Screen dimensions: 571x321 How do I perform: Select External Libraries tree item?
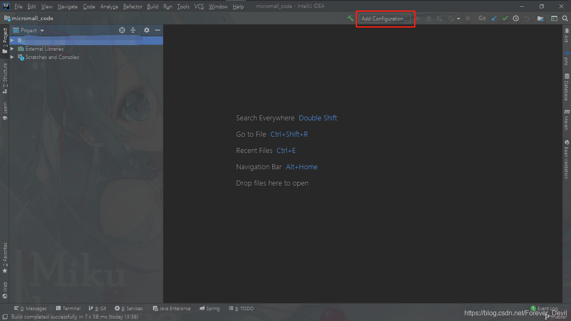coord(44,49)
